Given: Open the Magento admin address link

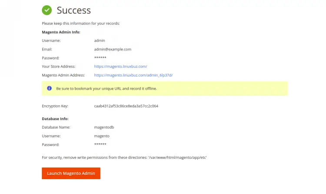Looking at the screenshot, I should tap(133, 75).
